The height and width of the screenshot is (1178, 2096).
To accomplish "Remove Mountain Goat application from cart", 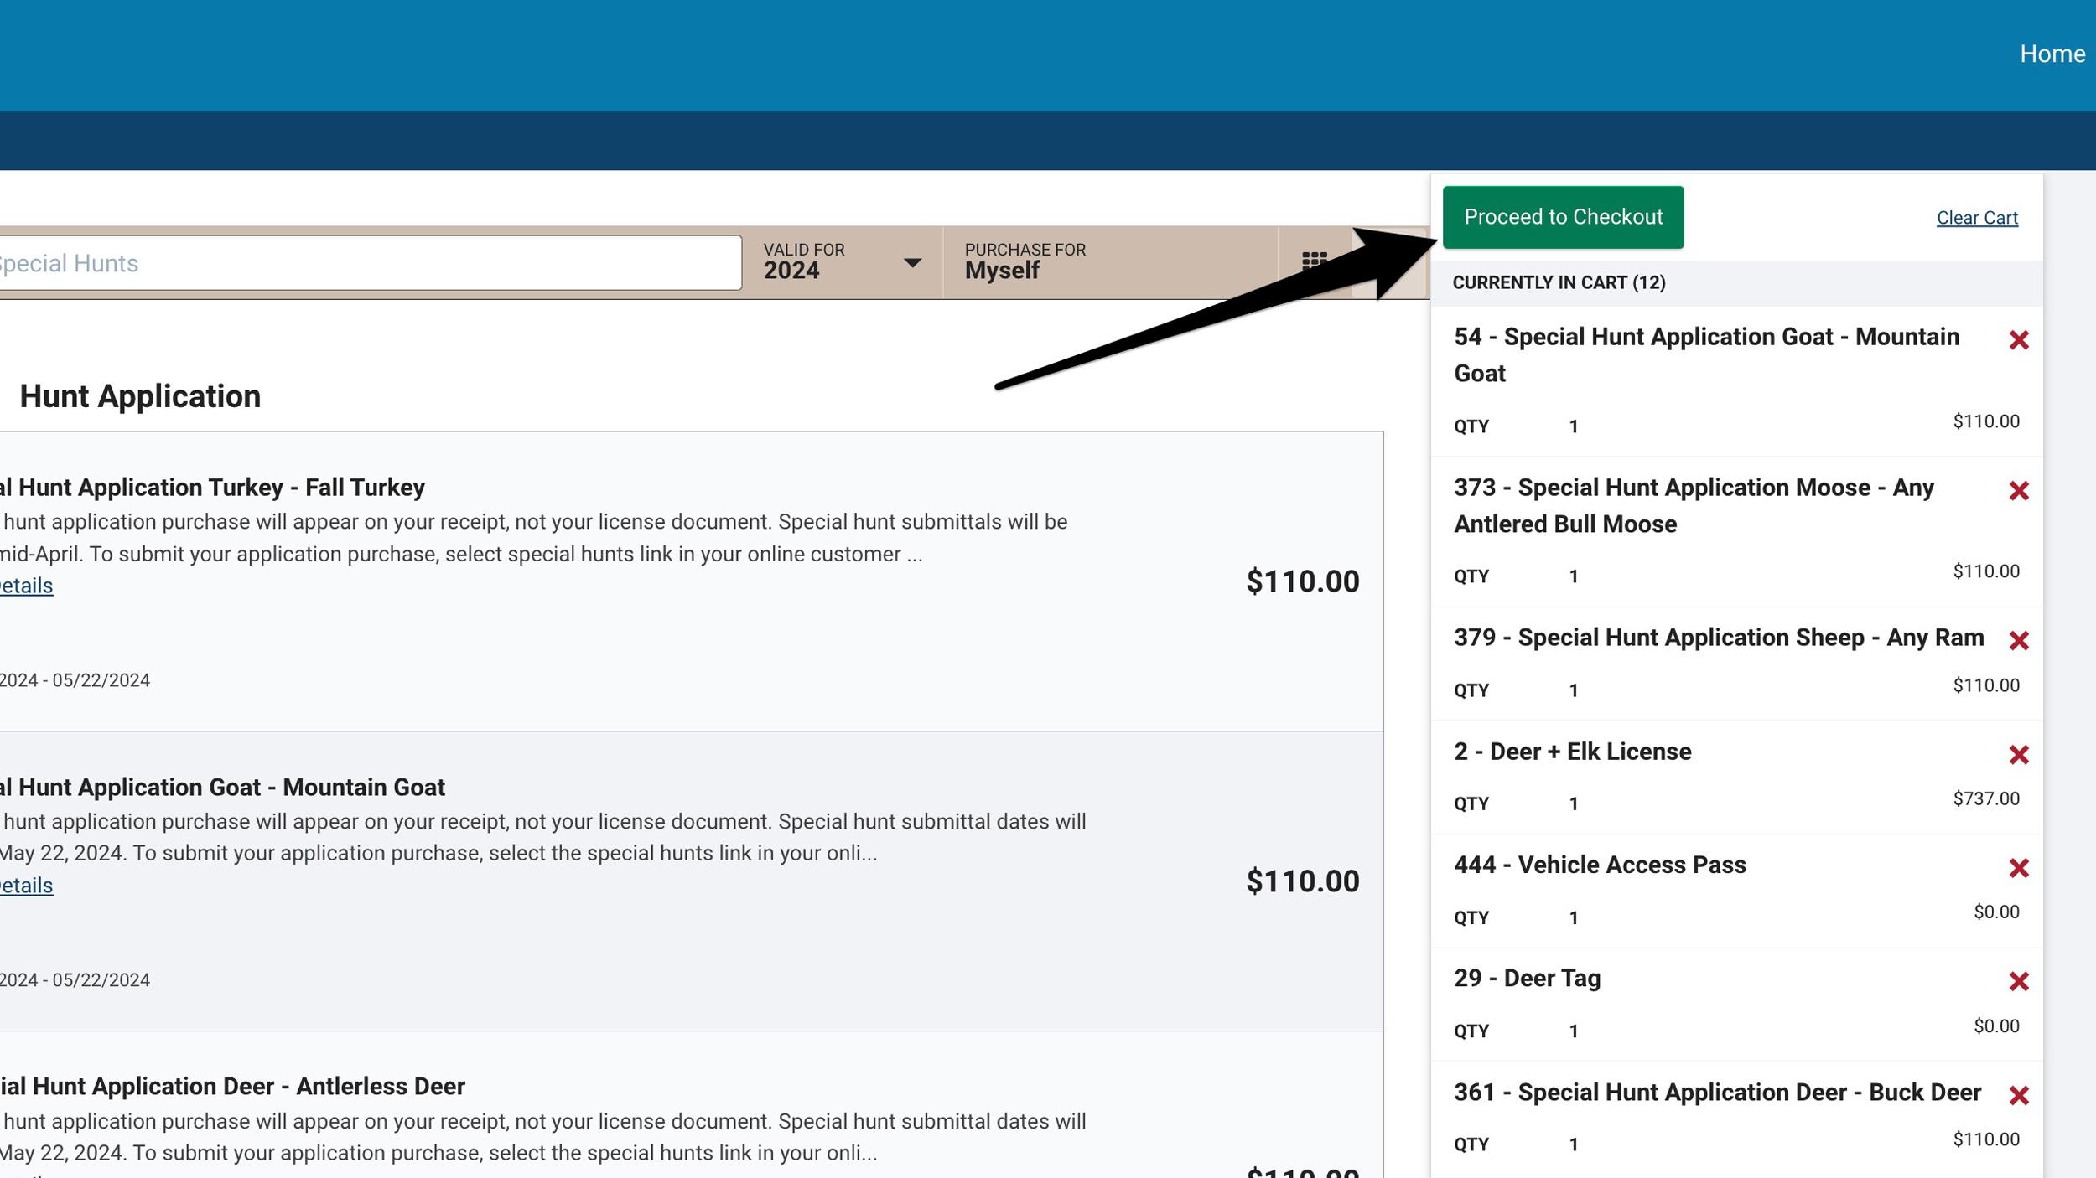I will (2021, 339).
